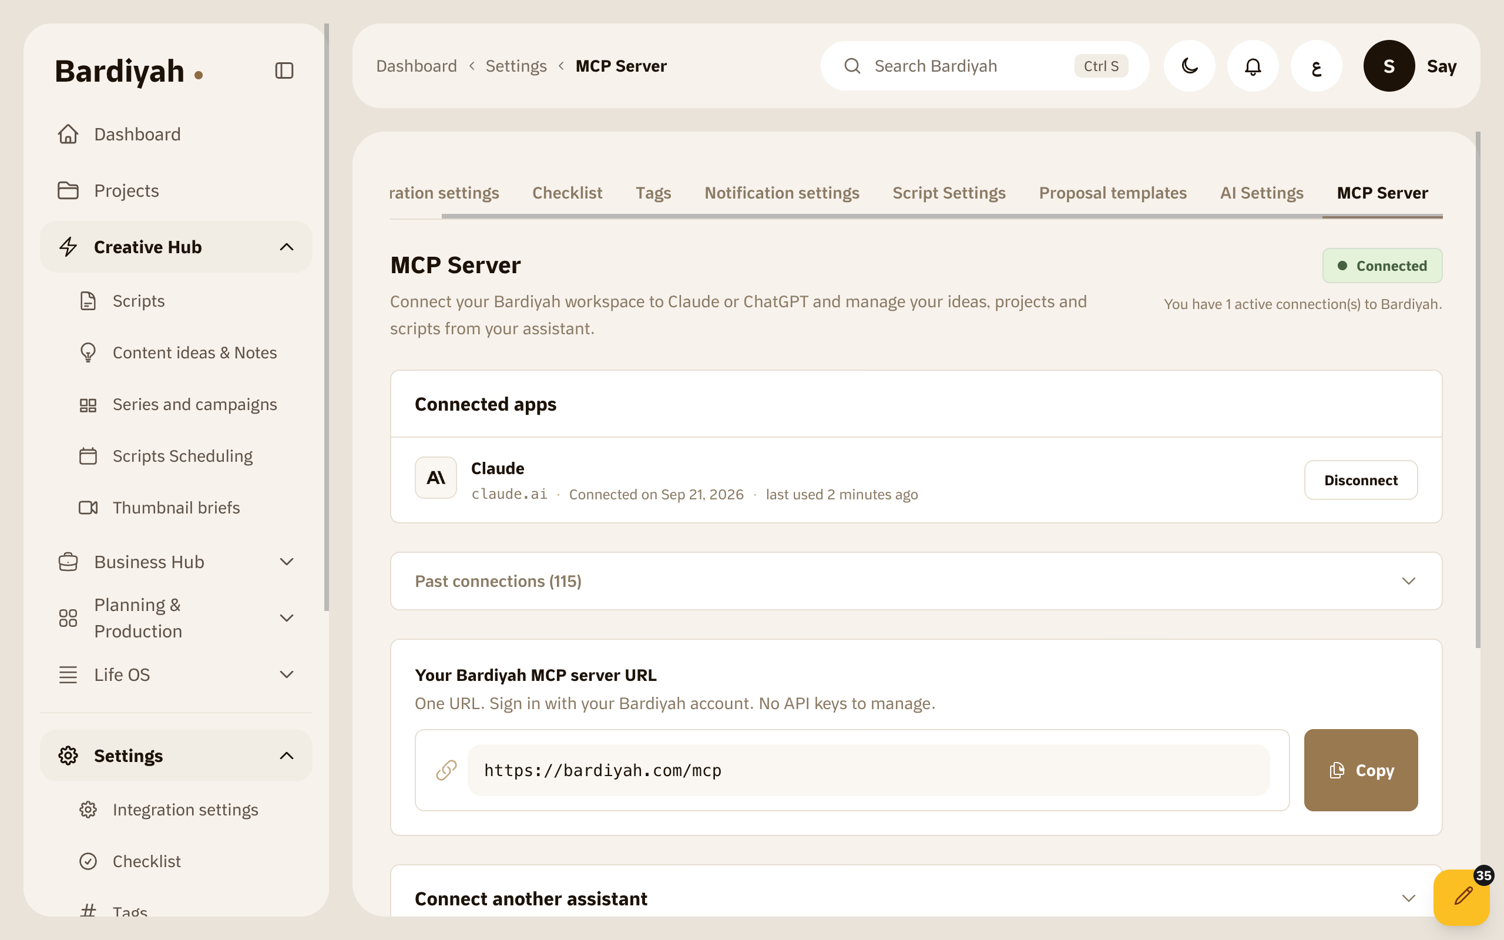Screen dimensions: 1504x940
Task: Collapse the Creative Hub section
Action: [x=176, y=247]
